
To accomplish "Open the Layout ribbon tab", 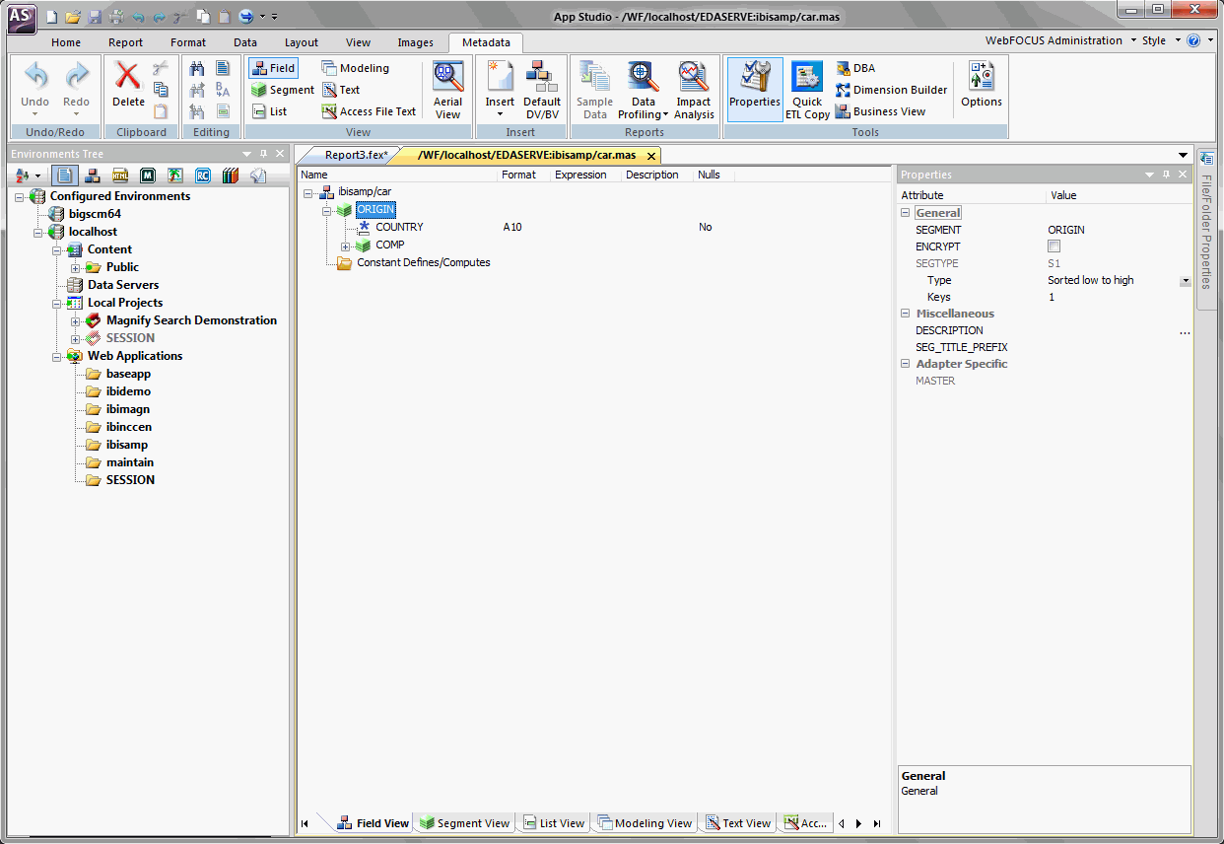I will [x=302, y=42].
